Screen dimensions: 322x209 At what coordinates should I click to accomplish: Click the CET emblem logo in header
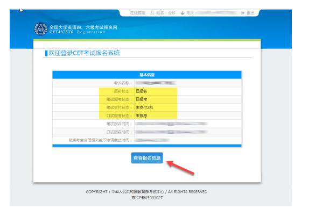click(41, 29)
